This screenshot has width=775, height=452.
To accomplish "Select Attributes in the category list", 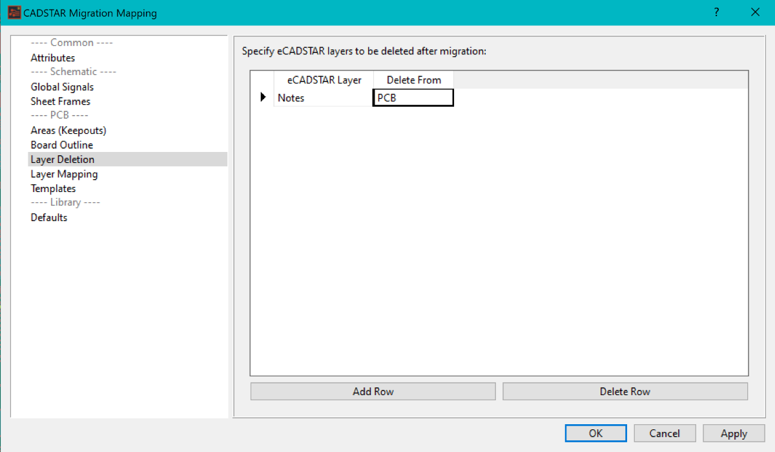I will 53,58.
